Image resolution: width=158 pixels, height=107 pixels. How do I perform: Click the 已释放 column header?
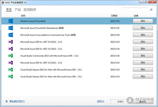coord(114,16)
